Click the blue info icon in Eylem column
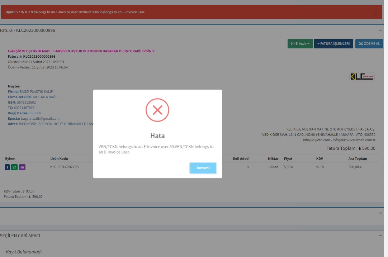The height and width of the screenshot is (257, 388). tap(8, 167)
